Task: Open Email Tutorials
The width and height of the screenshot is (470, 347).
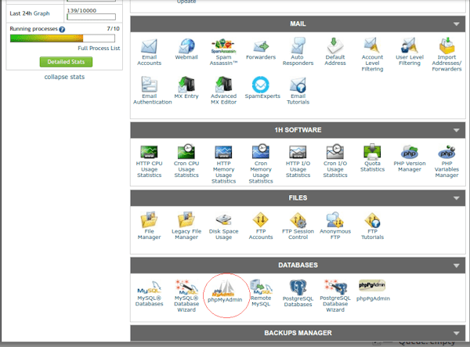Action: (x=298, y=91)
